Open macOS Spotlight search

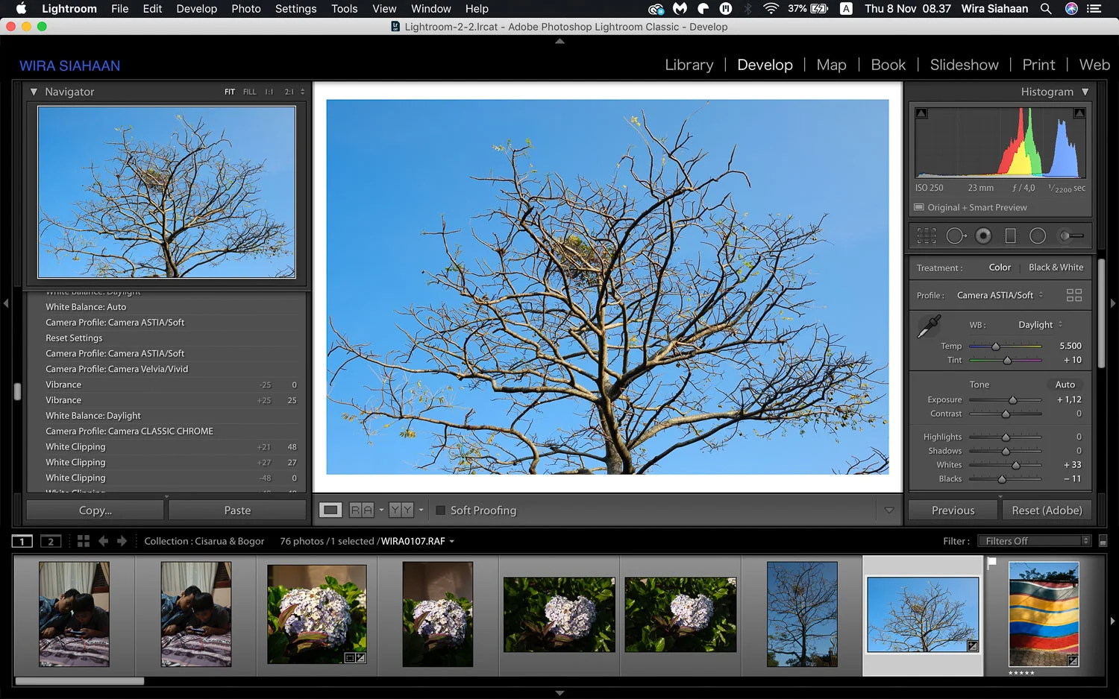coord(1046,9)
